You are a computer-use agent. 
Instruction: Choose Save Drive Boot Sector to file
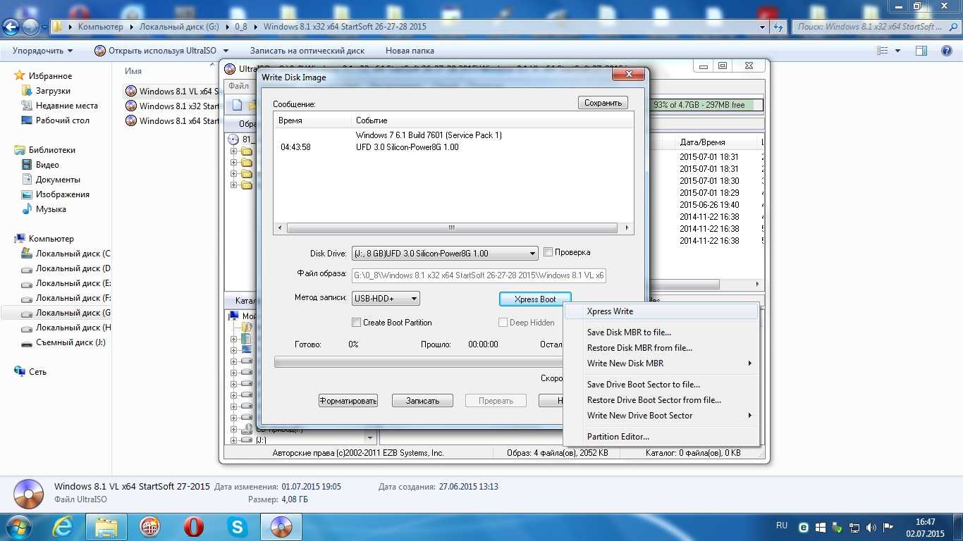pyautogui.click(x=662, y=385)
